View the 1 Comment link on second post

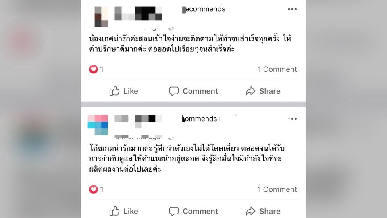pyautogui.click(x=277, y=189)
